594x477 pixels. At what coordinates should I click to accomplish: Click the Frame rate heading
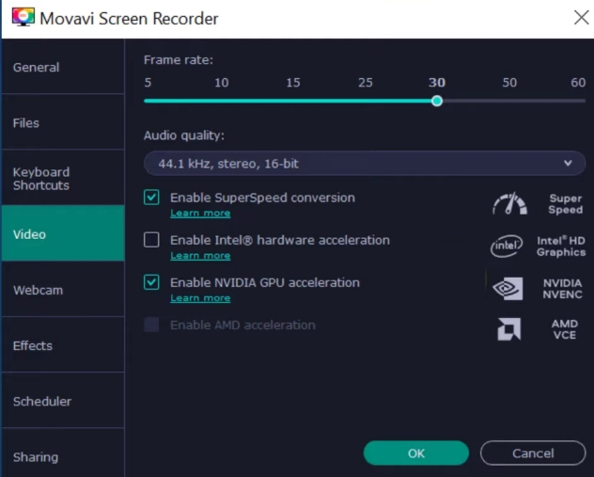pyautogui.click(x=179, y=59)
